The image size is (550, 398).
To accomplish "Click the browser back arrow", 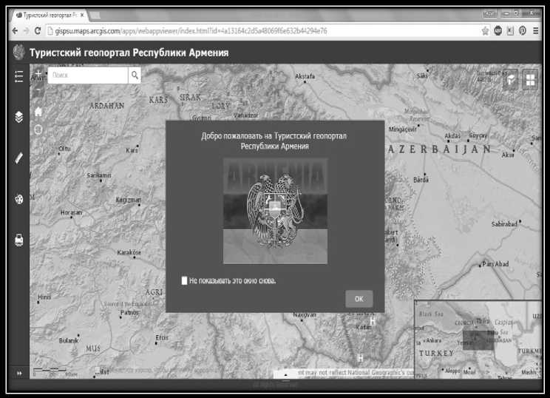I will click(x=15, y=31).
